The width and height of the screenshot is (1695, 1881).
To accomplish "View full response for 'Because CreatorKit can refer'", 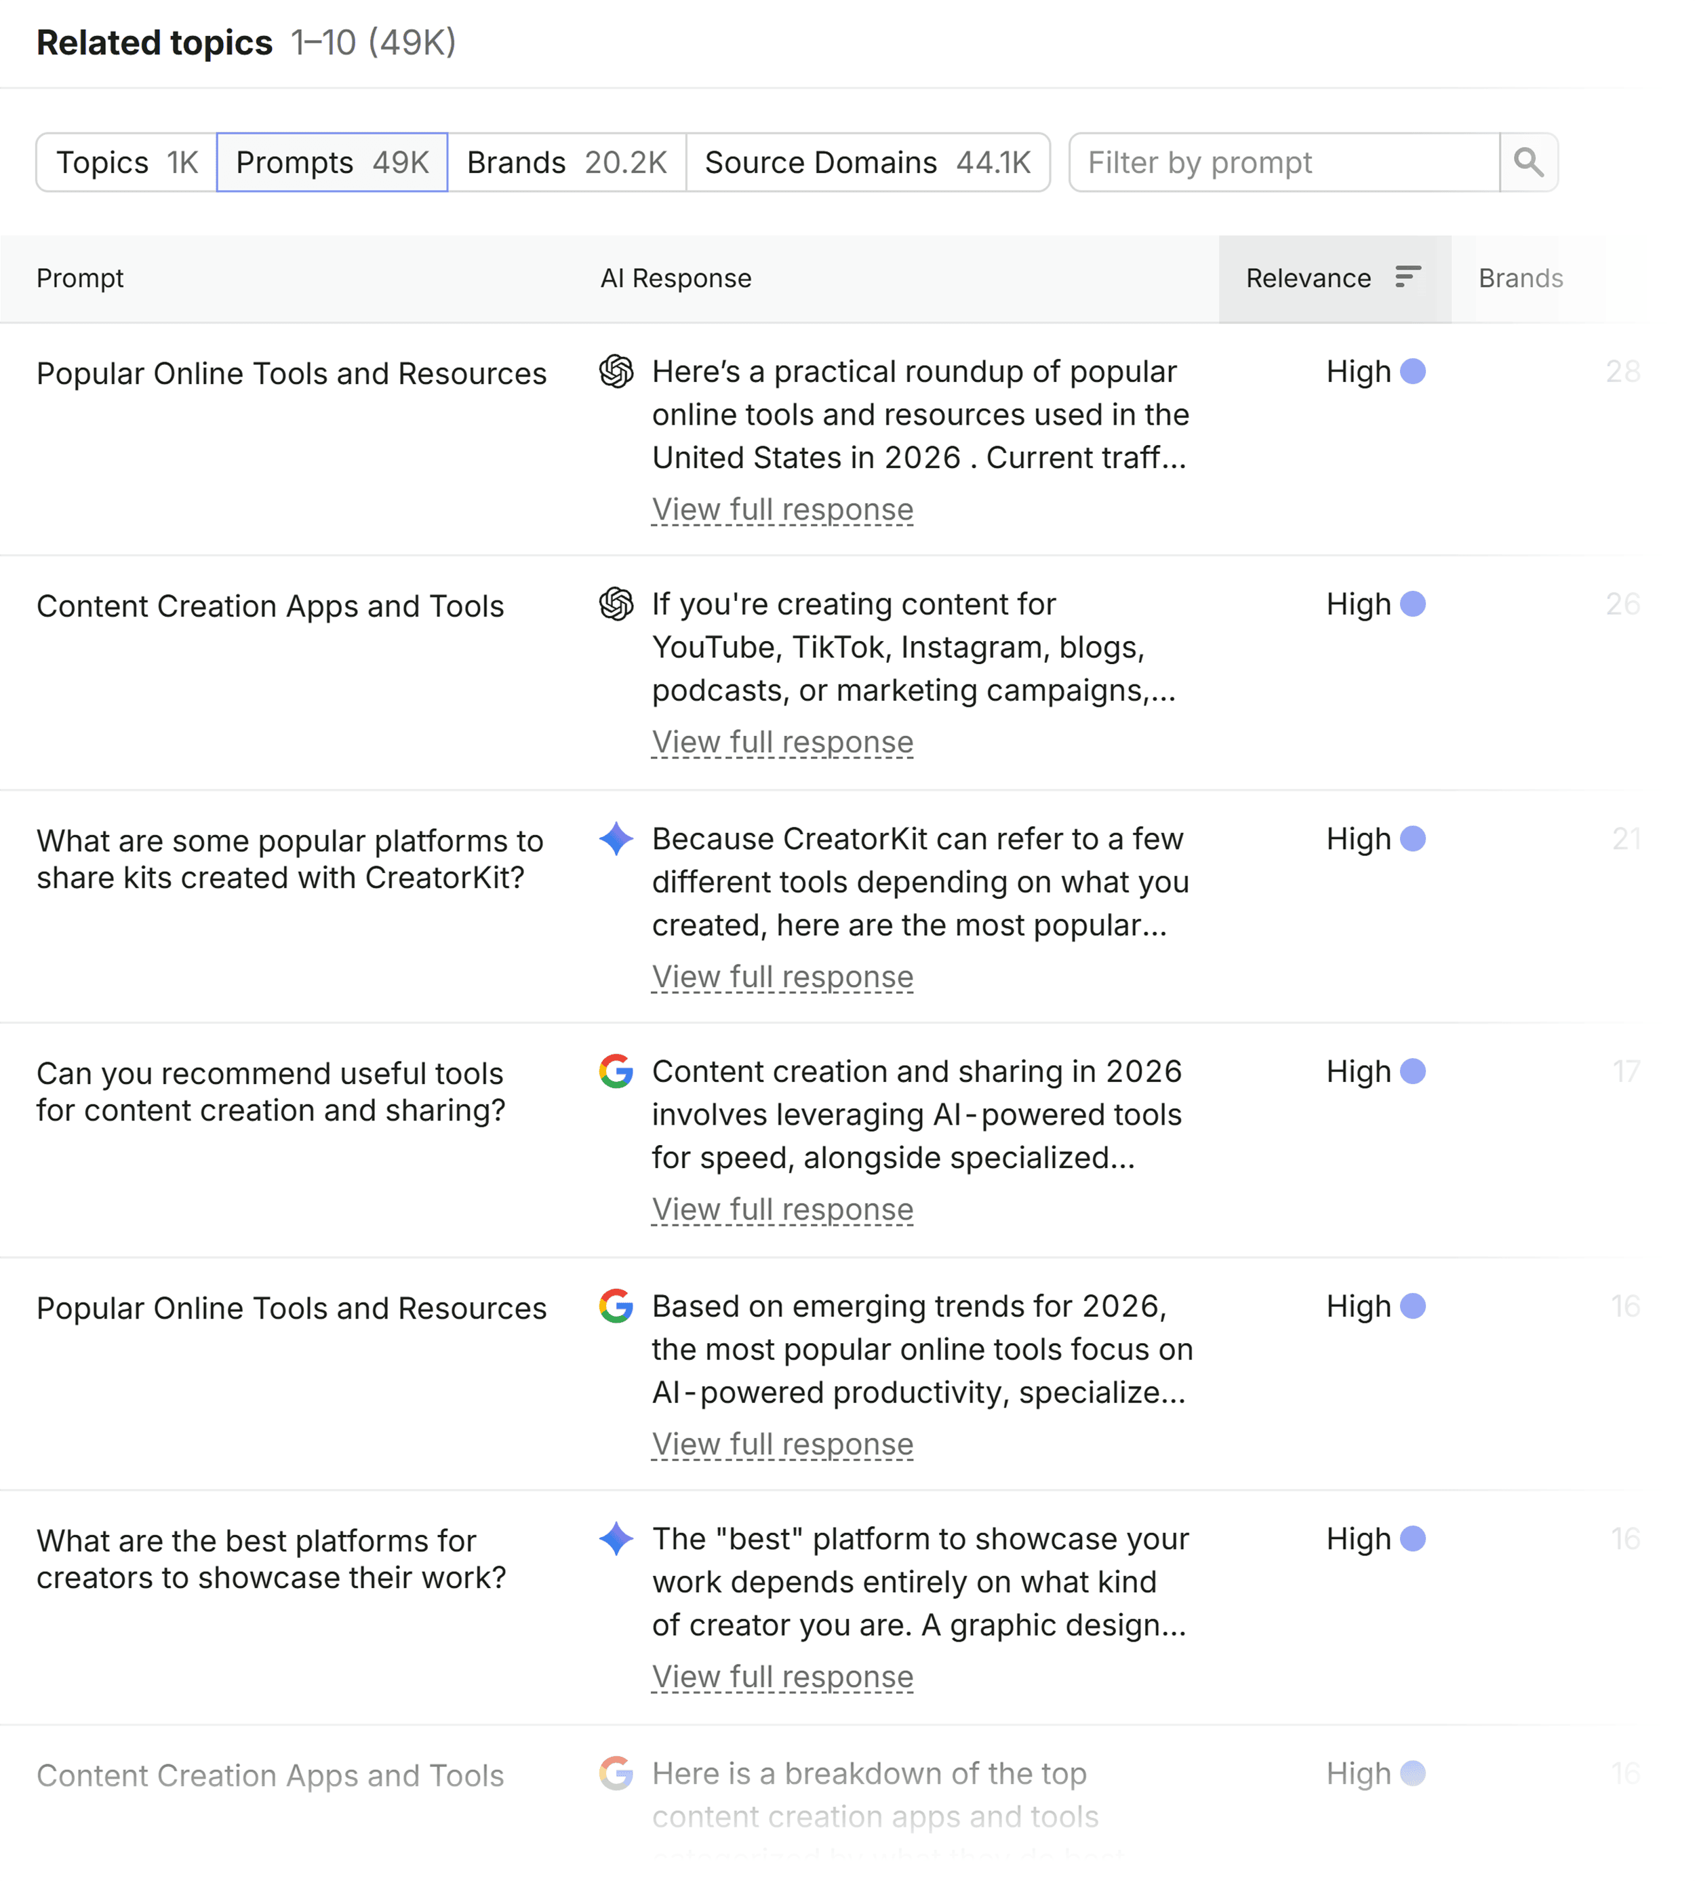I will [x=782, y=977].
